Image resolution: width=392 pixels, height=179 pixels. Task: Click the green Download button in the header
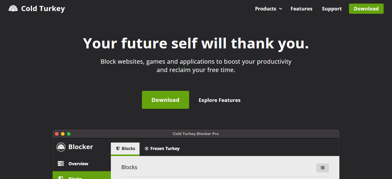[x=366, y=9]
